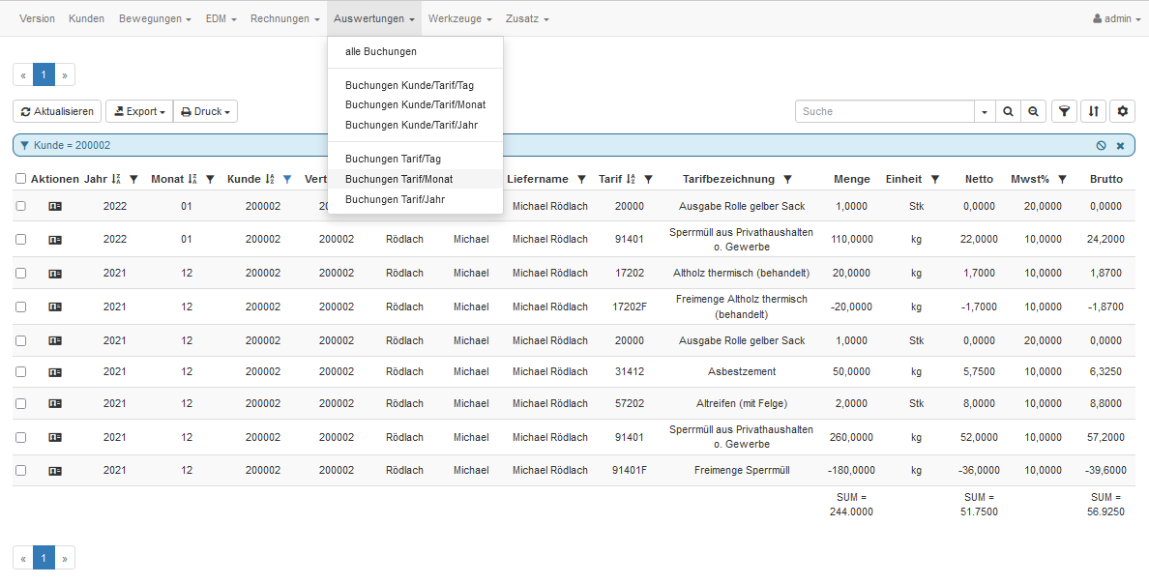This screenshot has width=1149, height=584.
Task: Expand the Export dropdown button
Action: (x=139, y=111)
